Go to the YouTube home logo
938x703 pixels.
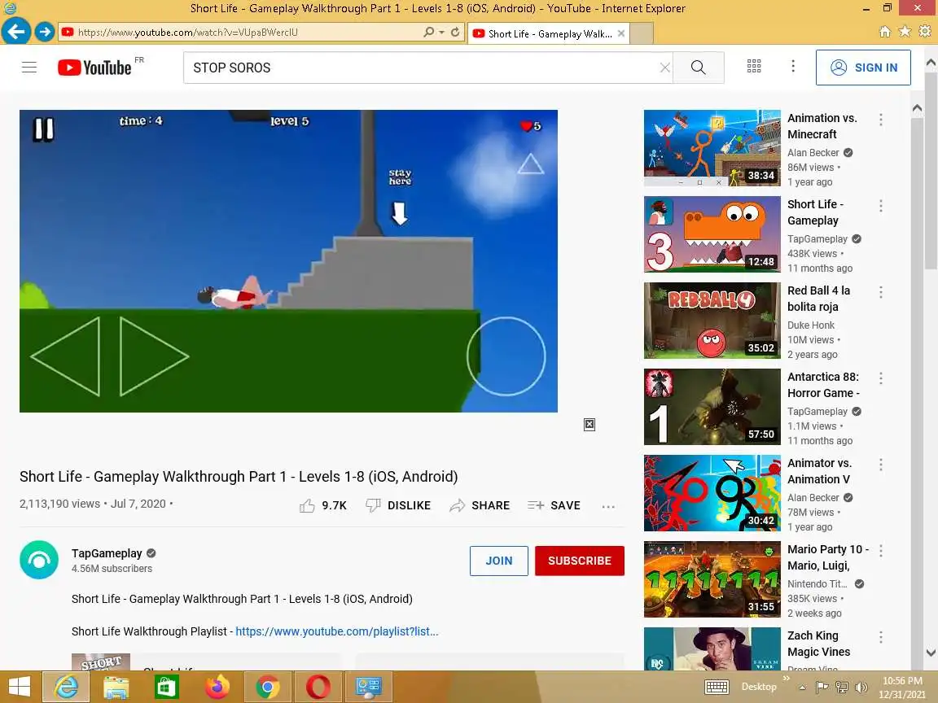pyautogui.click(x=94, y=68)
